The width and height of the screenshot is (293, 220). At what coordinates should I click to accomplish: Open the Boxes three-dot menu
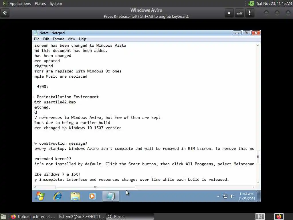coord(250,13)
